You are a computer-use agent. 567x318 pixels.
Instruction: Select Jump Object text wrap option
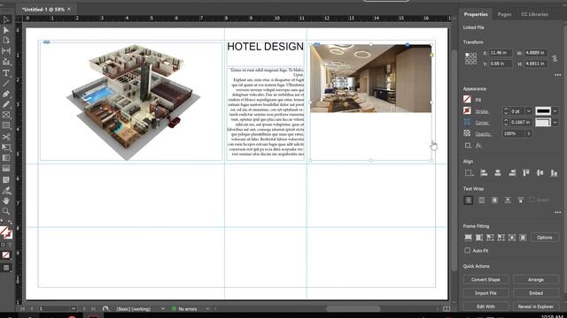click(x=508, y=200)
